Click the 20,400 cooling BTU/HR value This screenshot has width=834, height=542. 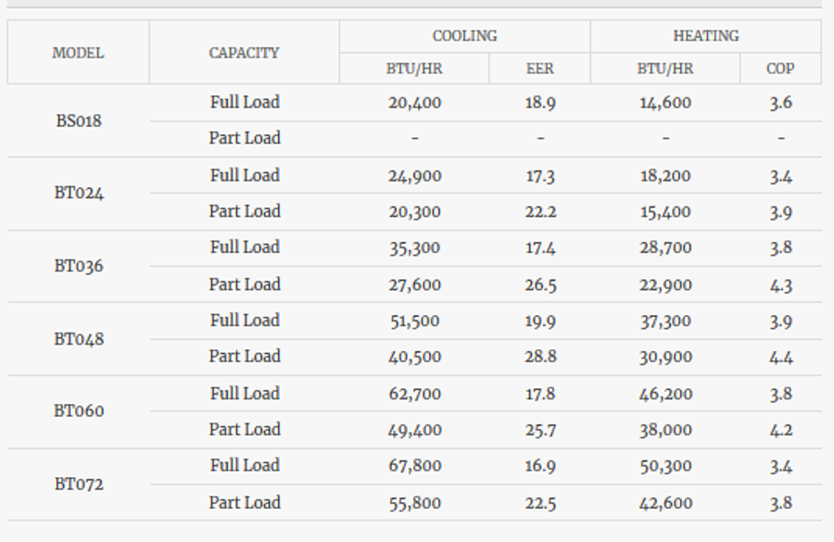(x=414, y=103)
